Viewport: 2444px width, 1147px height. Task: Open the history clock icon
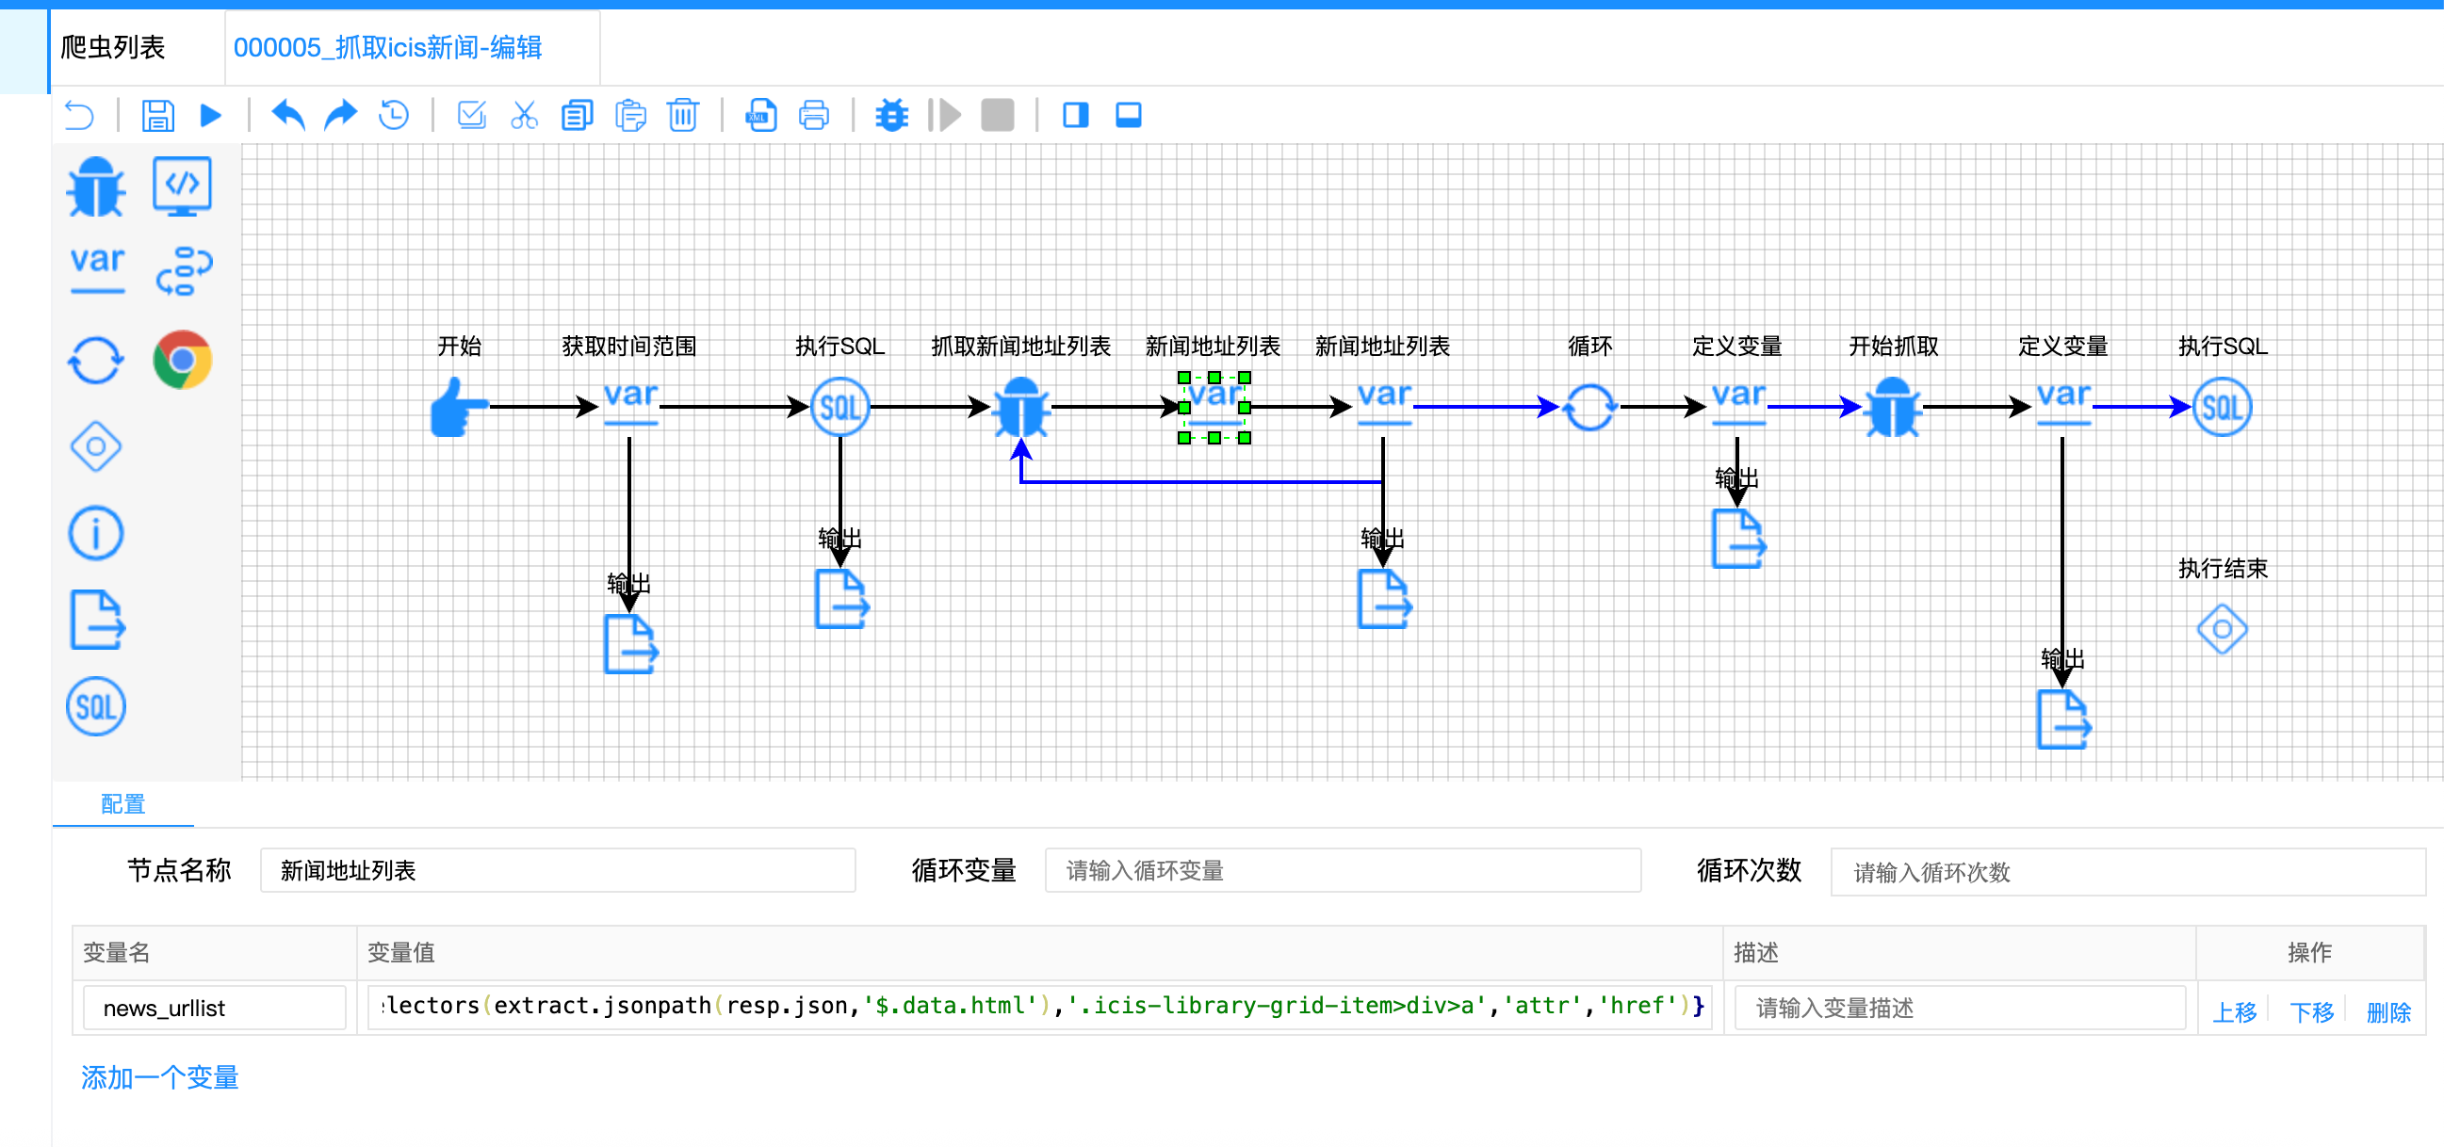point(394,116)
